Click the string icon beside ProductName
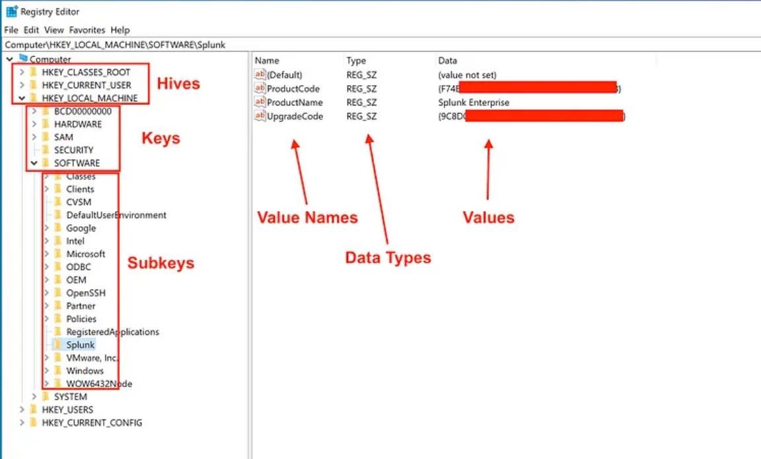761x459 pixels. [x=260, y=102]
